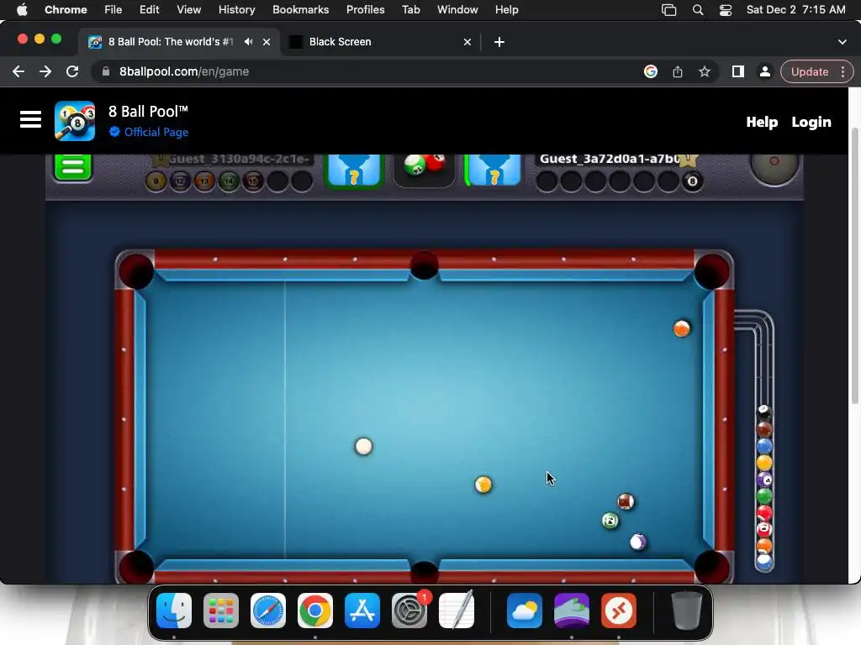Click the green striped ball on table
This screenshot has width=861, height=645.
610,521
